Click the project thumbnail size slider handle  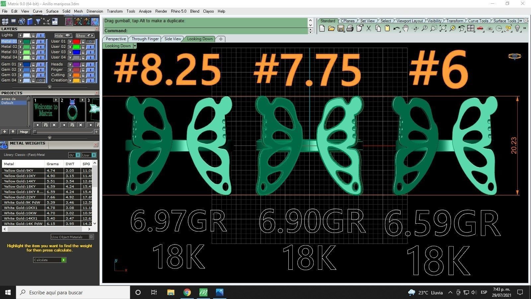pos(35,132)
